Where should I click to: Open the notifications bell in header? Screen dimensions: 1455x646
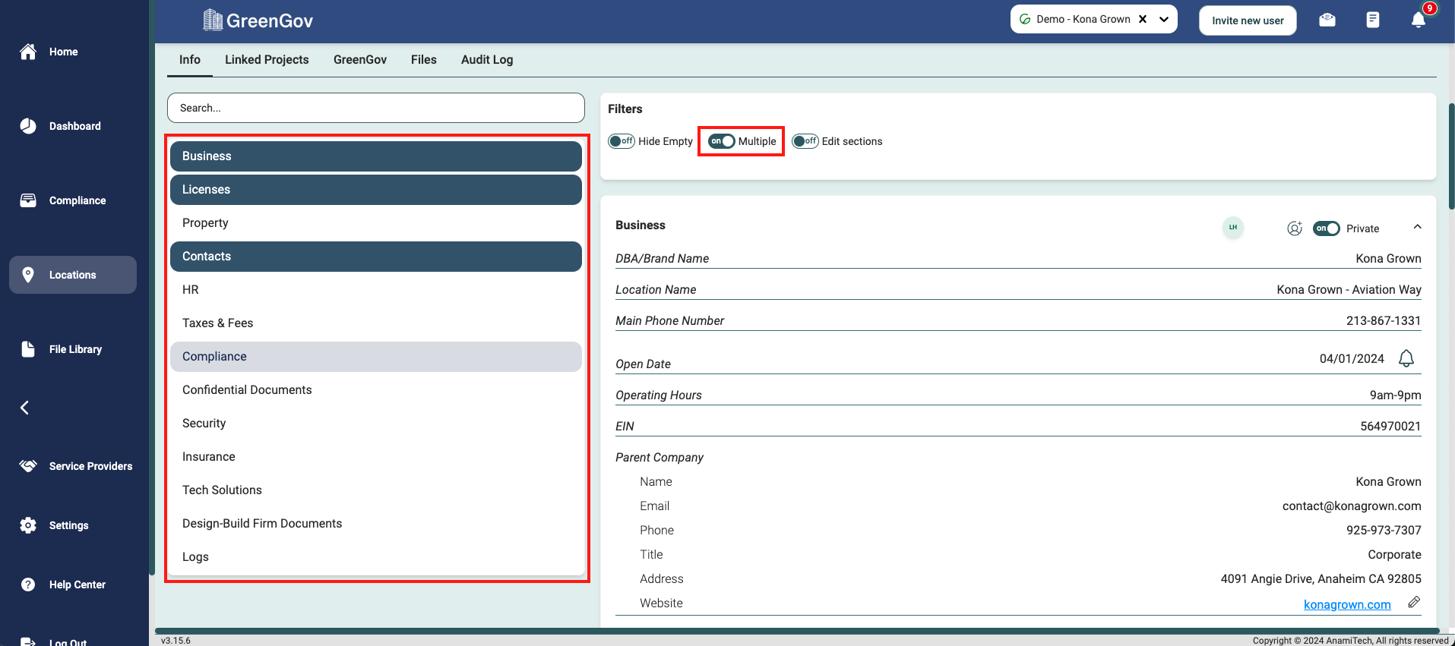click(1418, 20)
